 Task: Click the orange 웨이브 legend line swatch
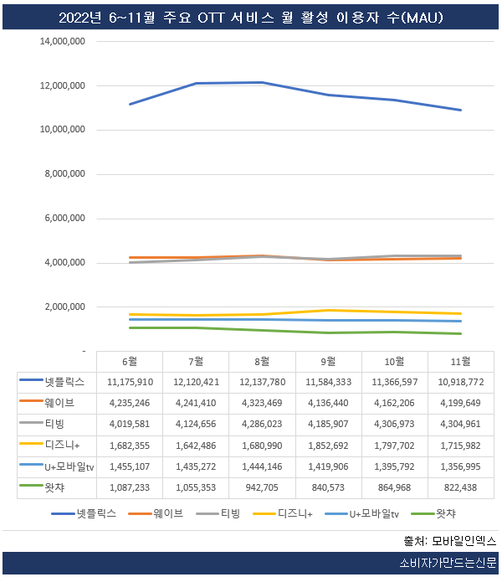[140, 513]
